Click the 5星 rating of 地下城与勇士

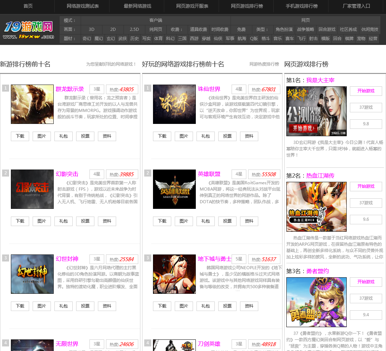click(239, 259)
